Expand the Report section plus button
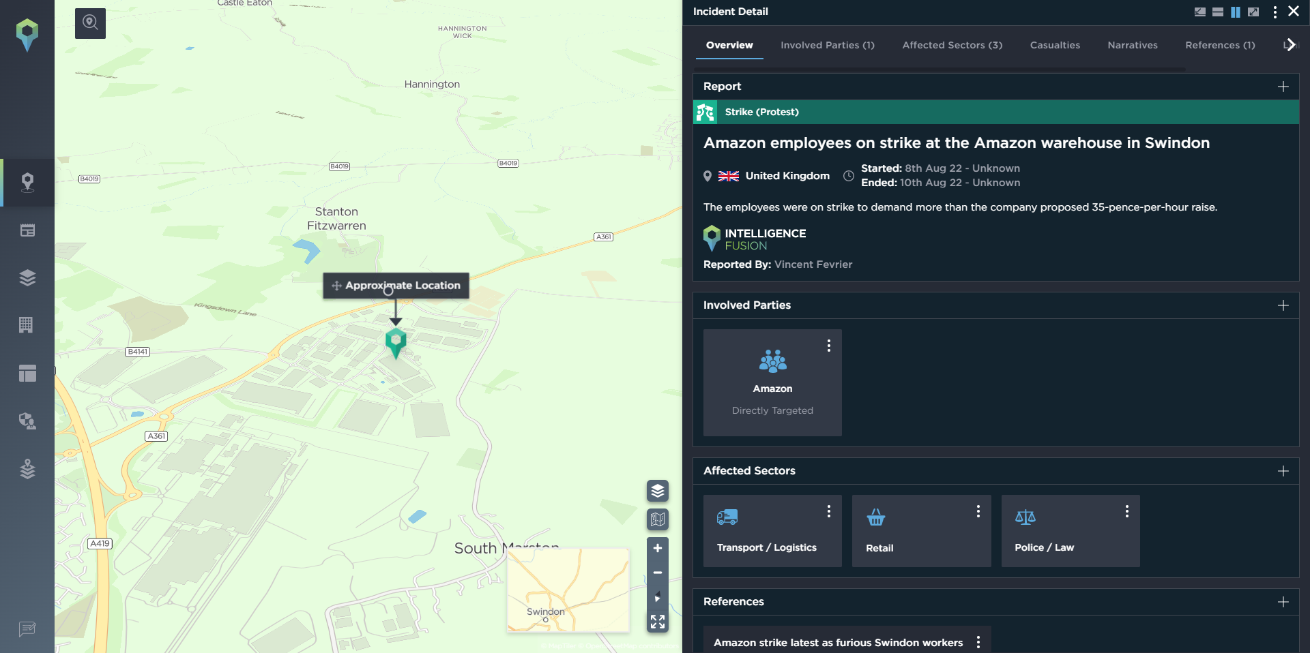The width and height of the screenshot is (1310, 653). pyautogui.click(x=1283, y=87)
